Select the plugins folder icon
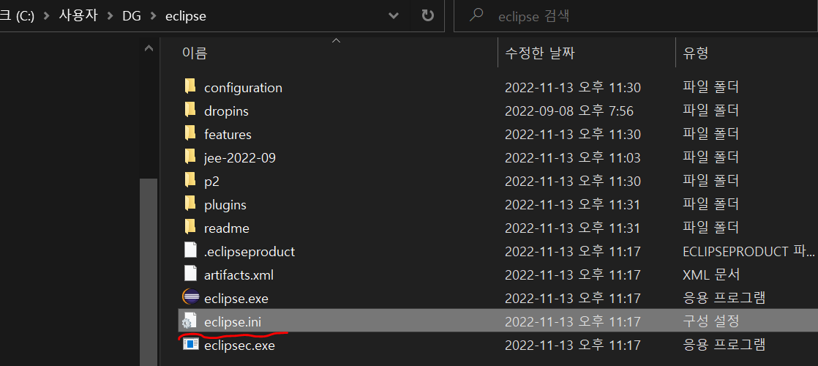This screenshot has height=366, width=818. [190, 204]
